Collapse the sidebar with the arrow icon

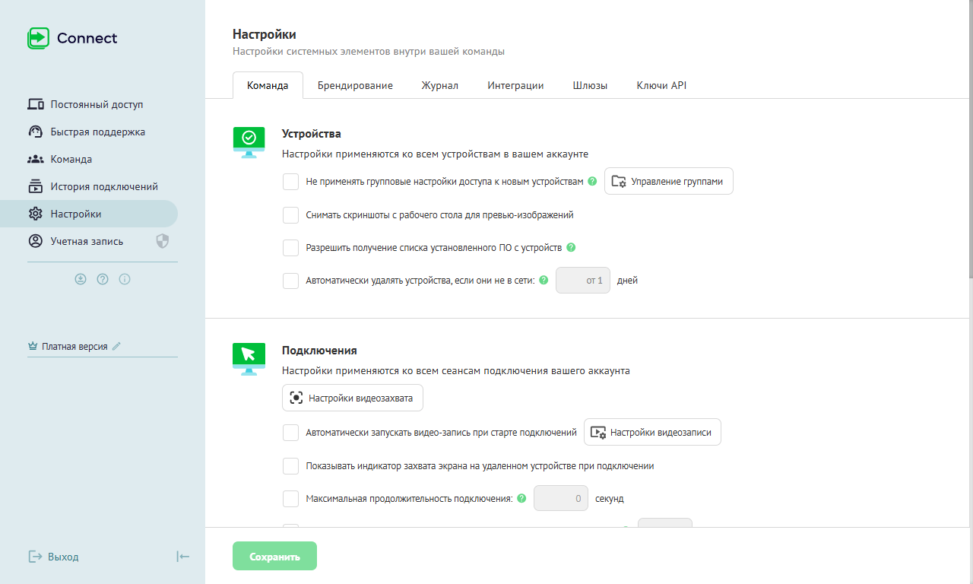point(182,557)
